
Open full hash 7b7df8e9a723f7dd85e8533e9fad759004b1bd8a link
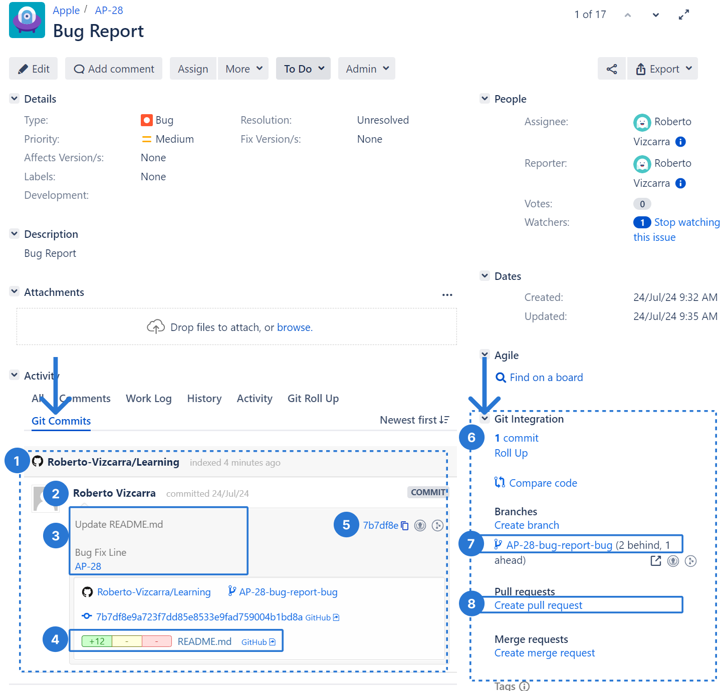coord(199,617)
